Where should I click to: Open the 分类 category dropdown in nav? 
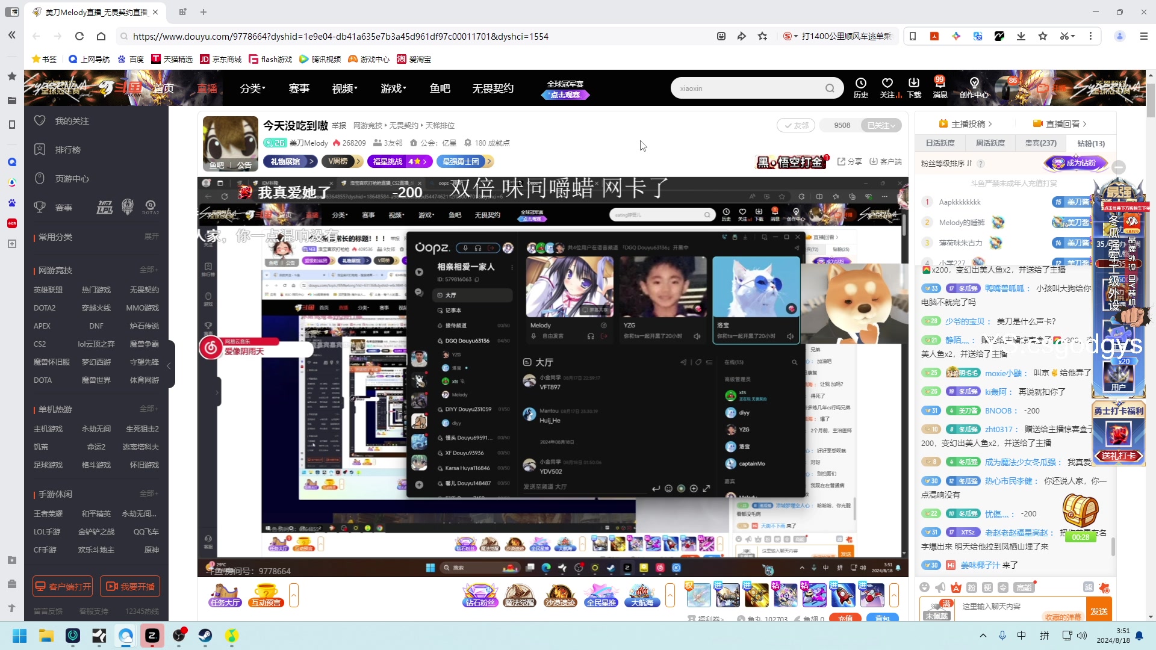(x=252, y=88)
